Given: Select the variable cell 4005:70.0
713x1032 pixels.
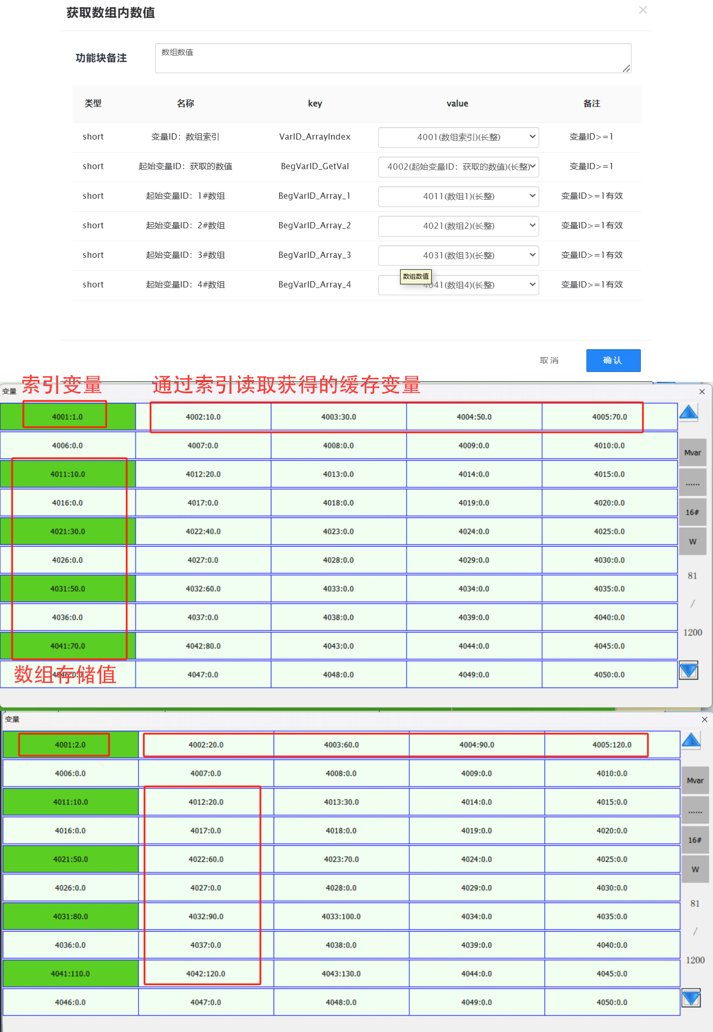Looking at the screenshot, I should [609, 417].
